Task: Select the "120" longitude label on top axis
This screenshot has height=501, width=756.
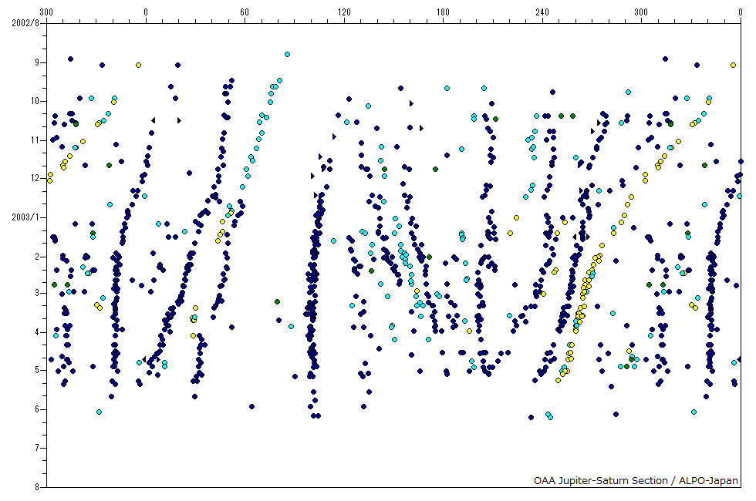Action: (344, 12)
